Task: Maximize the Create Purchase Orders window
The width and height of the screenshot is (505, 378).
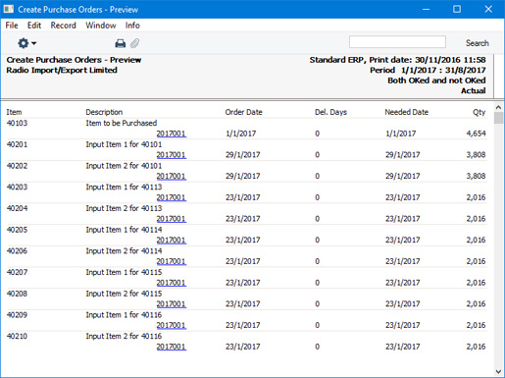Action: (457, 9)
